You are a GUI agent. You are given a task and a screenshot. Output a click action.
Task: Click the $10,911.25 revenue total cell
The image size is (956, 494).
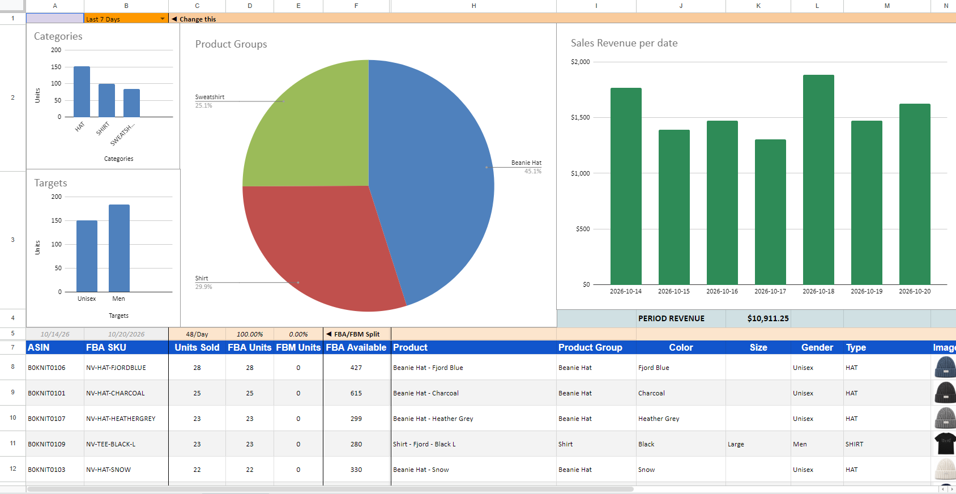click(x=758, y=318)
